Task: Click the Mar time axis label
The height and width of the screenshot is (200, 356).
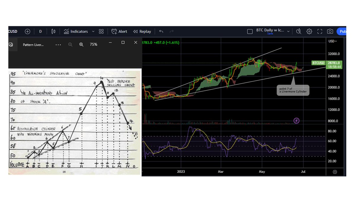Action: coord(221,172)
